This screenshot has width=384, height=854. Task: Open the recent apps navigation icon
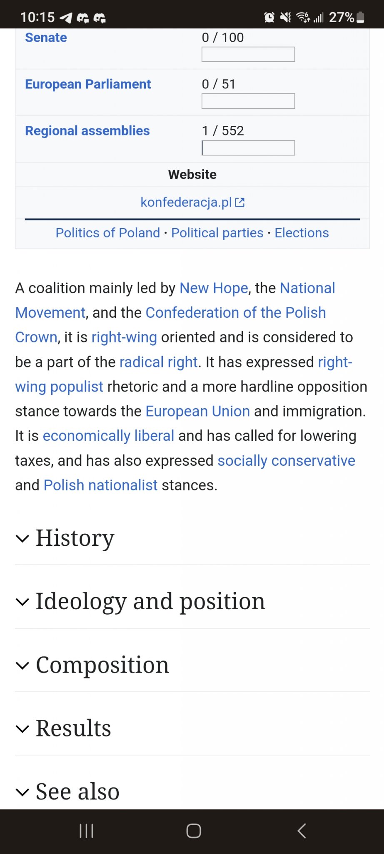click(86, 831)
